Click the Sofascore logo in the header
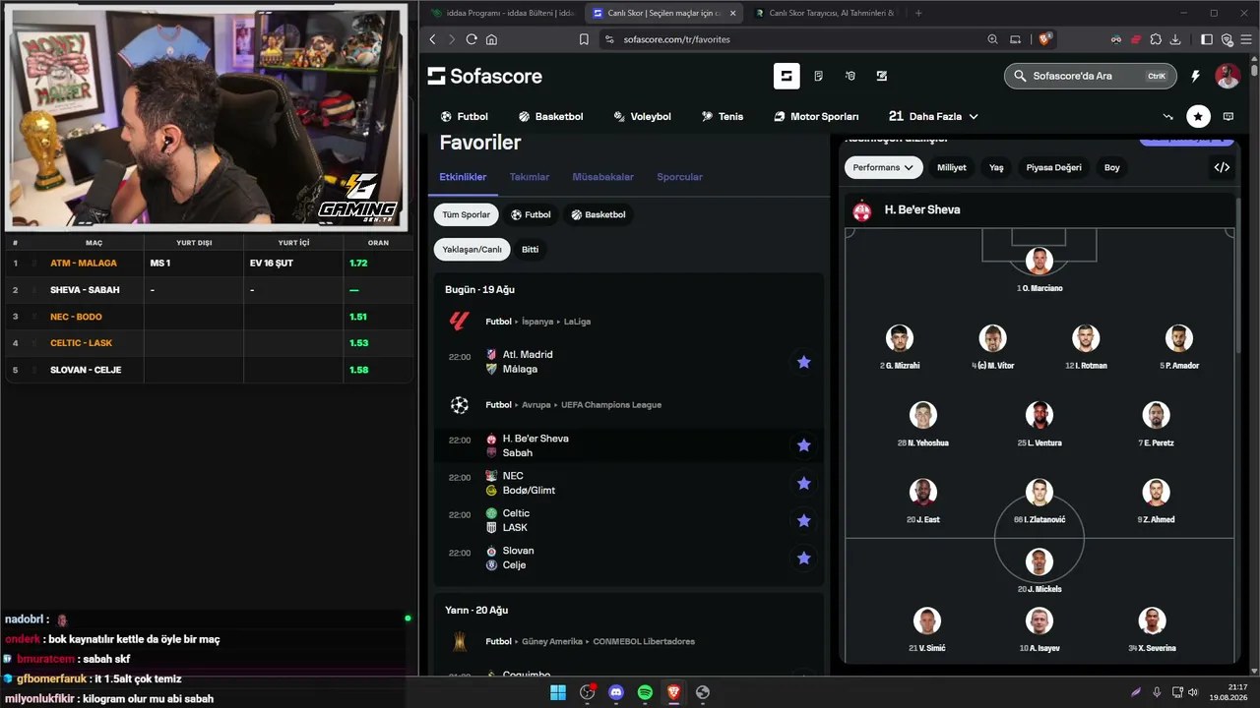Viewport: 1260px width, 708px height. [x=484, y=76]
